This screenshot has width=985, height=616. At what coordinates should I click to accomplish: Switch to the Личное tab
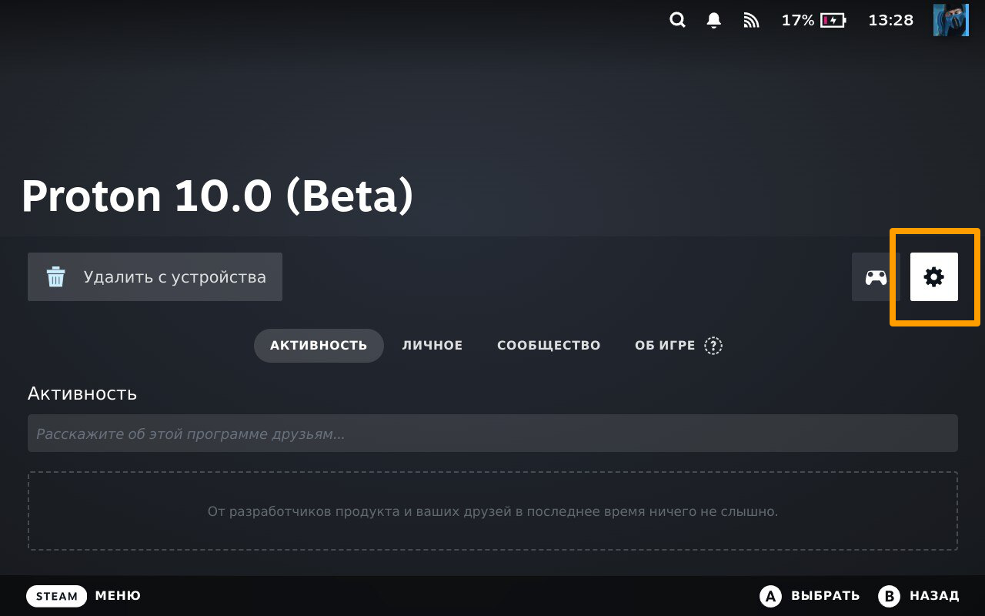coord(432,346)
